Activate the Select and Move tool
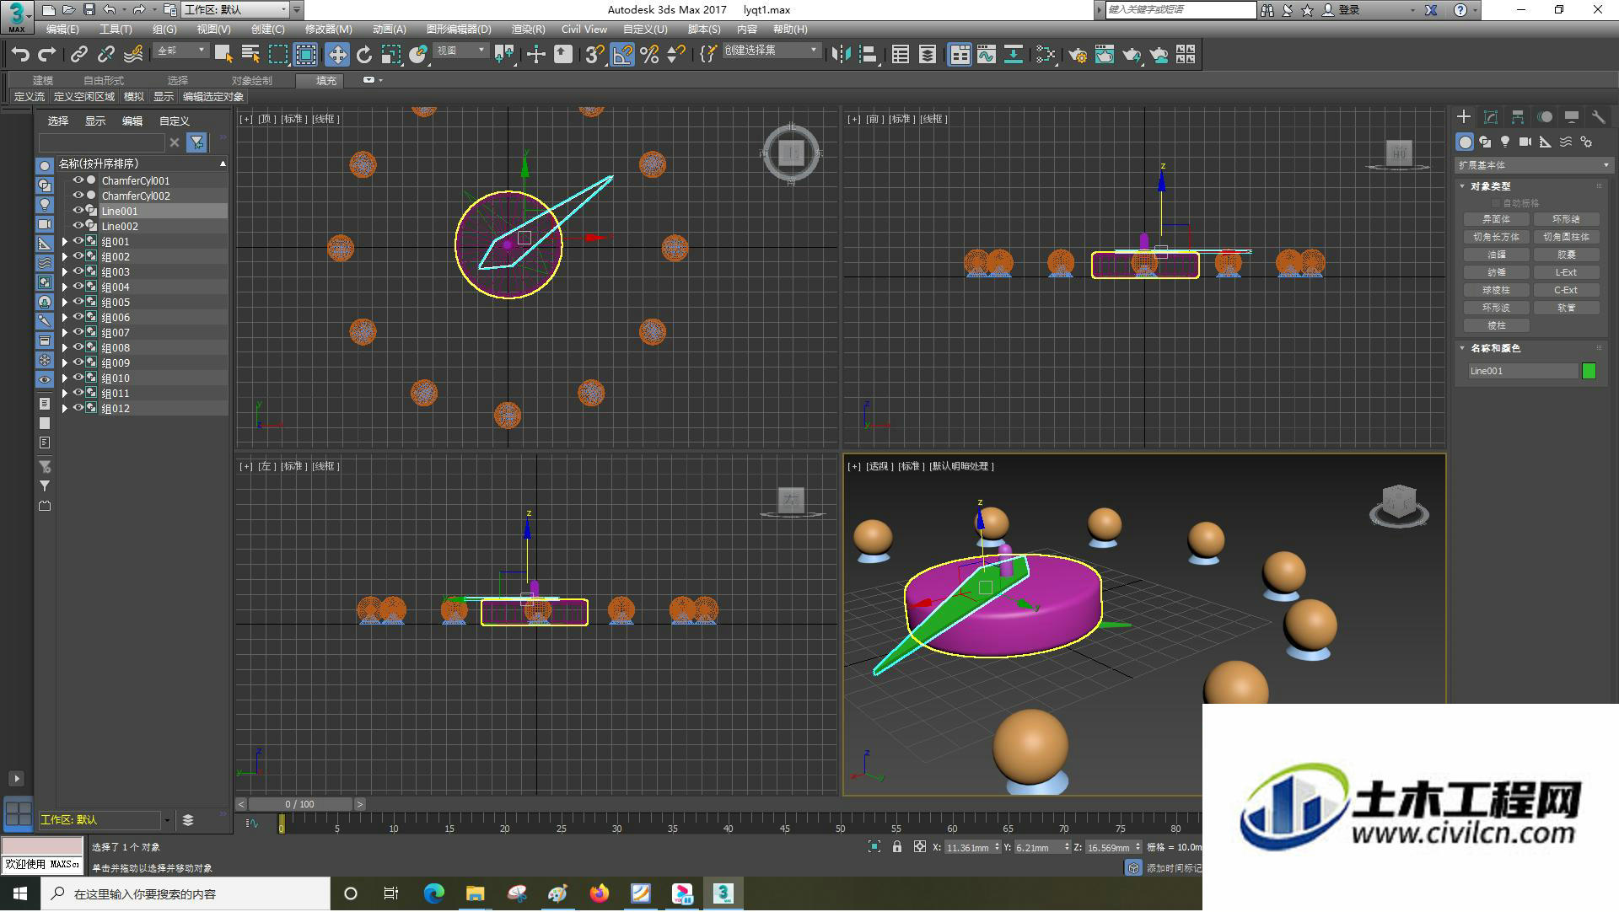1619x912 pixels. click(337, 55)
